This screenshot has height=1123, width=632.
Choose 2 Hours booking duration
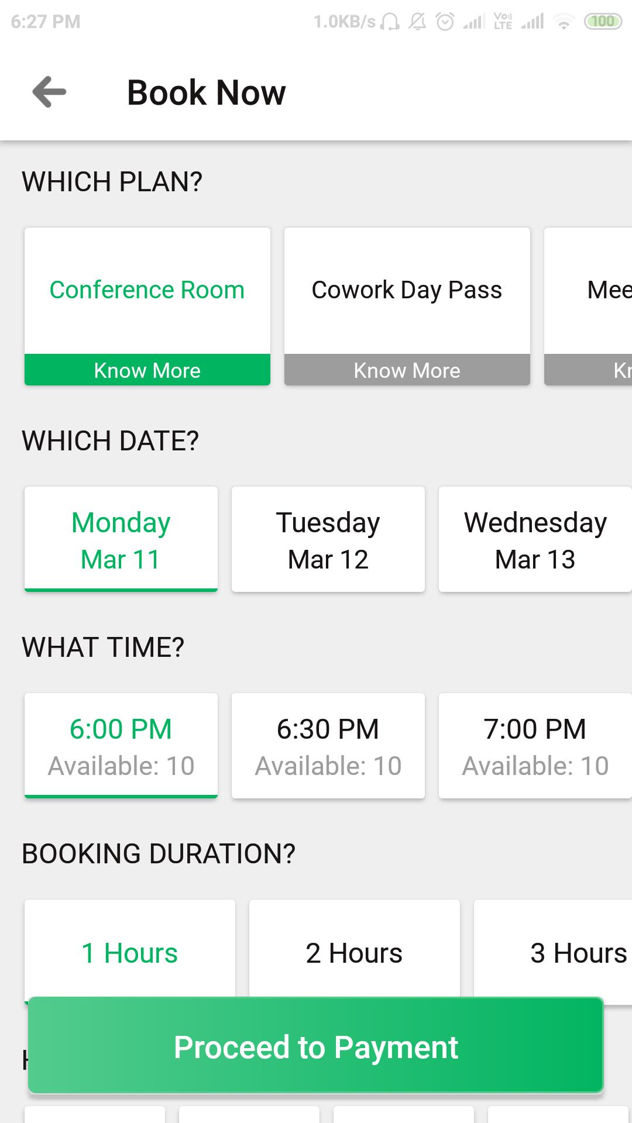pos(355,949)
